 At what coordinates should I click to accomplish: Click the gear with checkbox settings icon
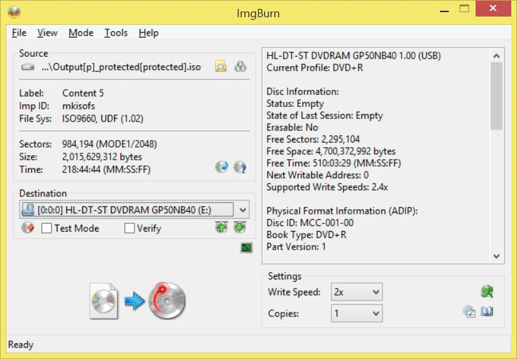tap(469, 312)
